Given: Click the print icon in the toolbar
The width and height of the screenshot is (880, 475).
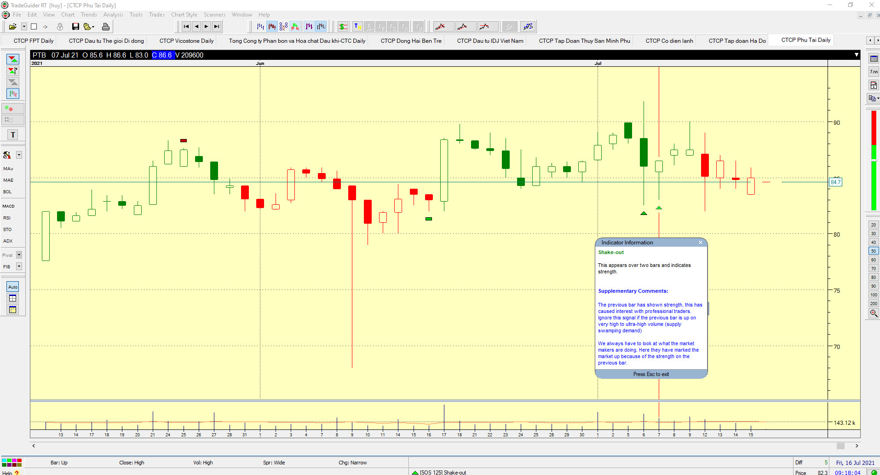Looking at the screenshot, I should 106,27.
